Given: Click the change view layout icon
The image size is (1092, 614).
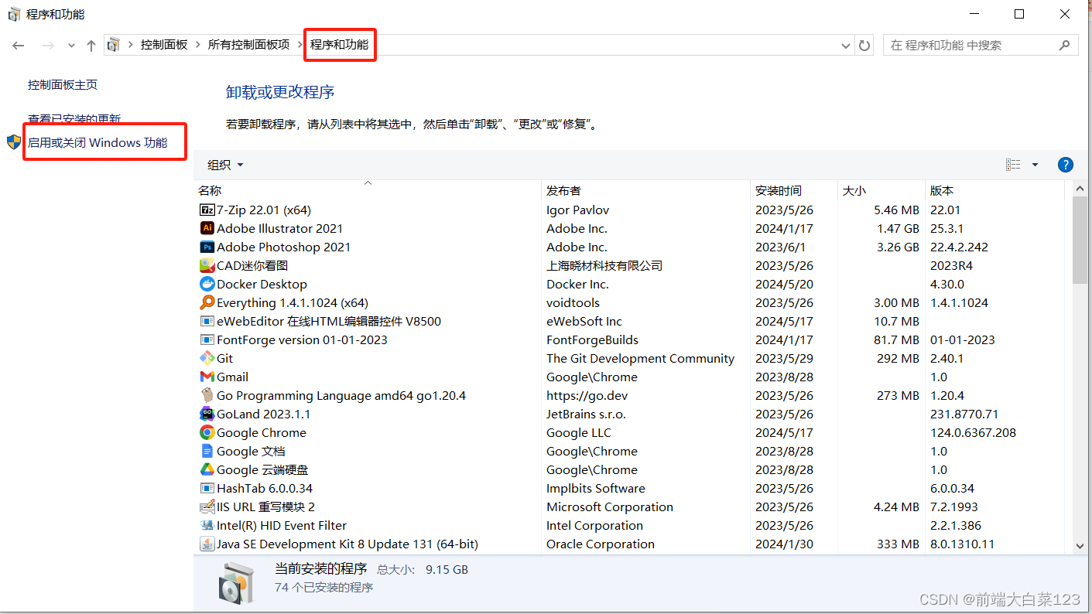Looking at the screenshot, I should pos(1013,165).
